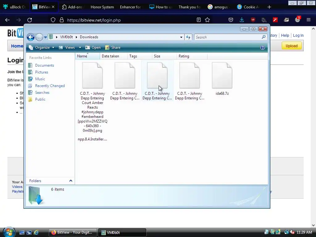Open Public folder in Favorite Links
This screenshot has width=316, height=237.
40,99
